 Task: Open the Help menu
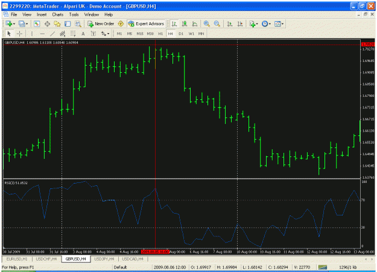[109, 14]
